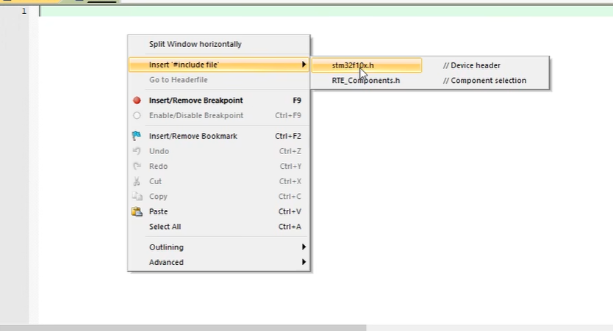The image size is (613, 331).
Task: Insert stm32f10x.h device header
Action: pyautogui.click(x=367, y=65)
